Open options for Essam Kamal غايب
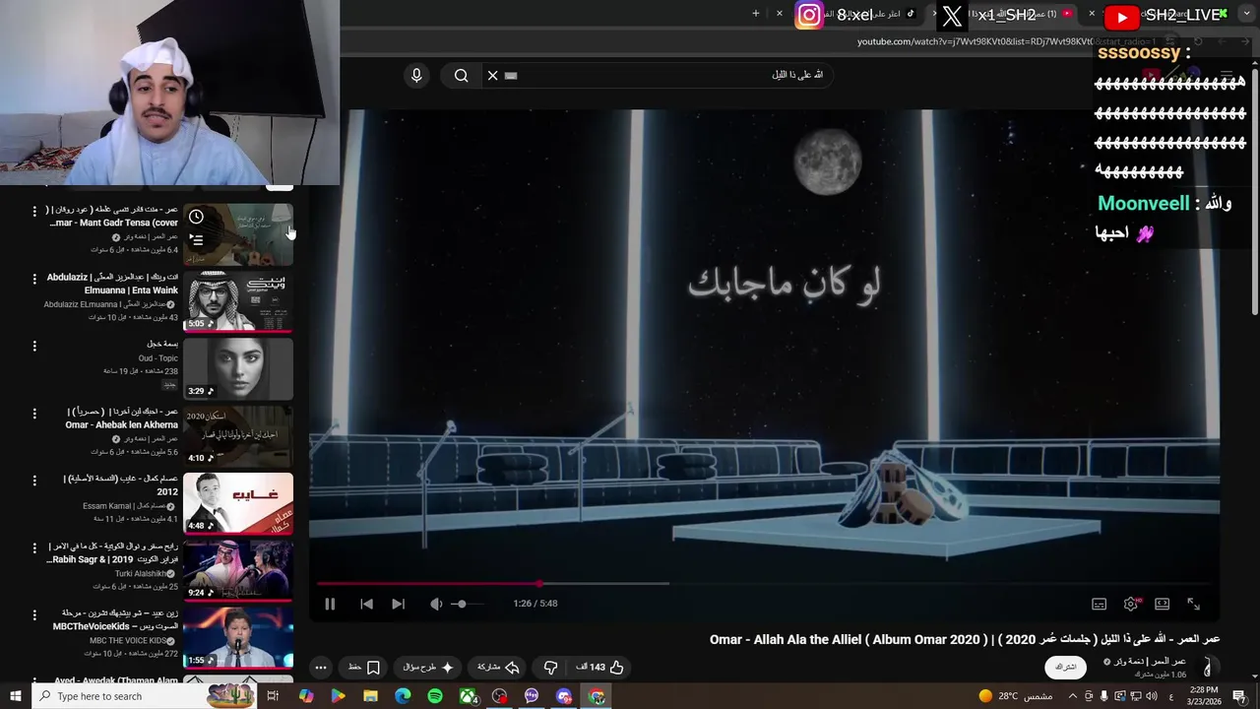This screenshot has width=1260, height=709. click(34, 480)
